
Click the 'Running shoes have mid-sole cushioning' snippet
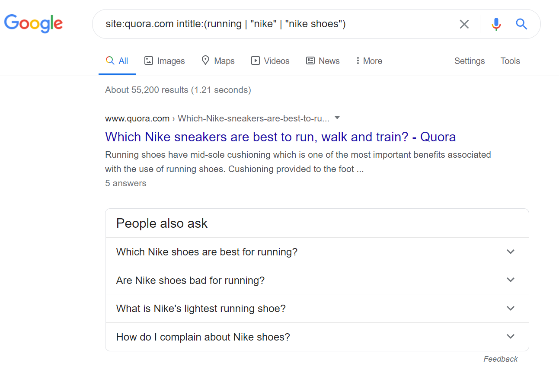tap(298, 162)
